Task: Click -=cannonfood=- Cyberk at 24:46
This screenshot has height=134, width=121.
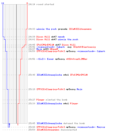Action: 51,47
